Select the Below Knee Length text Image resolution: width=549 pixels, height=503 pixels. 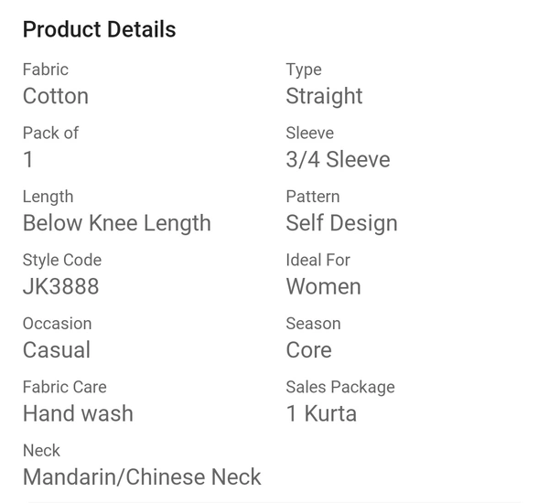pos(117,224)
